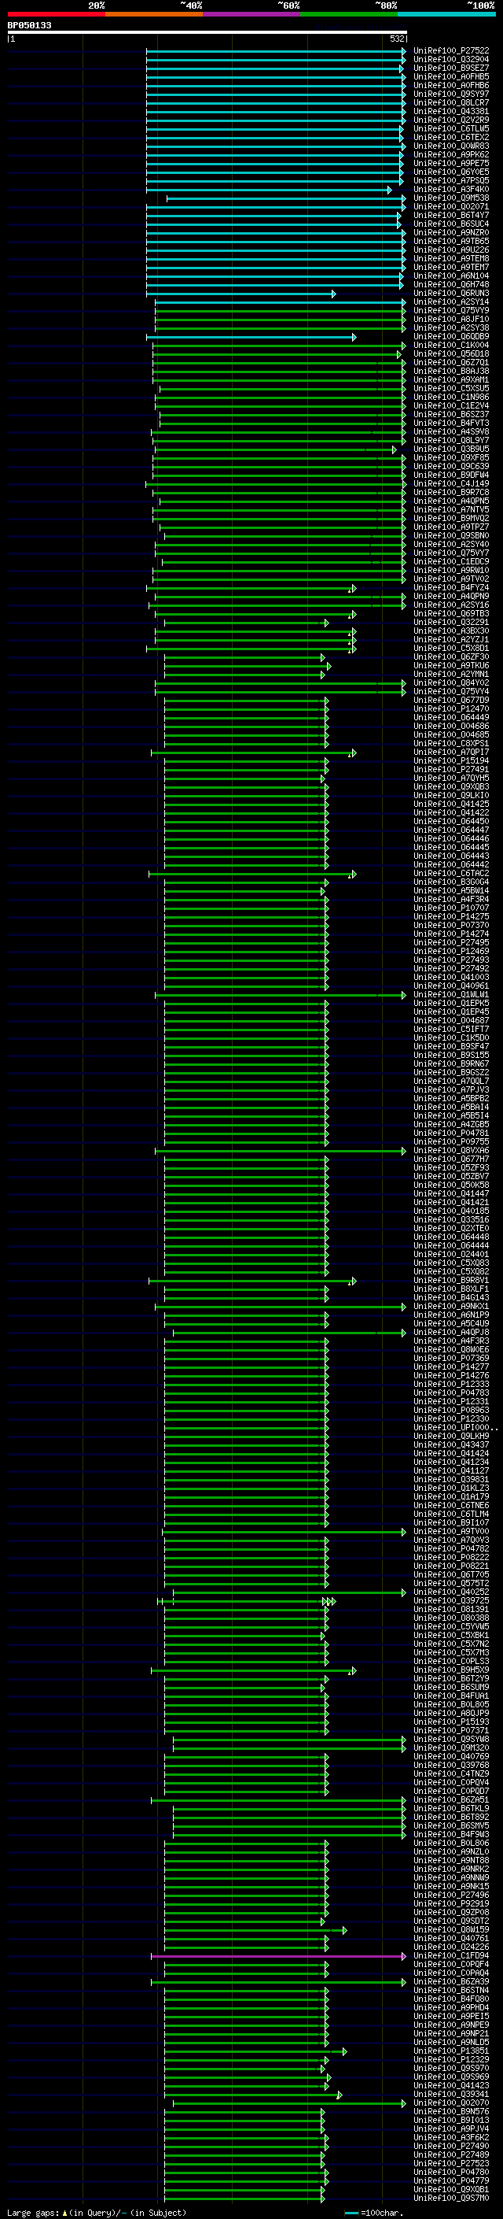Click hit label UniRef100_Q40252
The image size is (503, 2219).
(x=450, y=1592)
